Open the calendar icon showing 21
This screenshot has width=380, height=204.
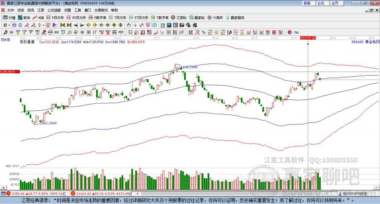[x=163, y=25]
